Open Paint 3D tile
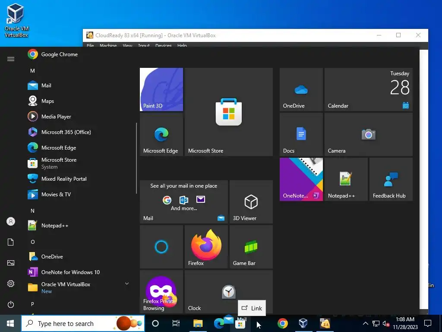 (161, 89)
